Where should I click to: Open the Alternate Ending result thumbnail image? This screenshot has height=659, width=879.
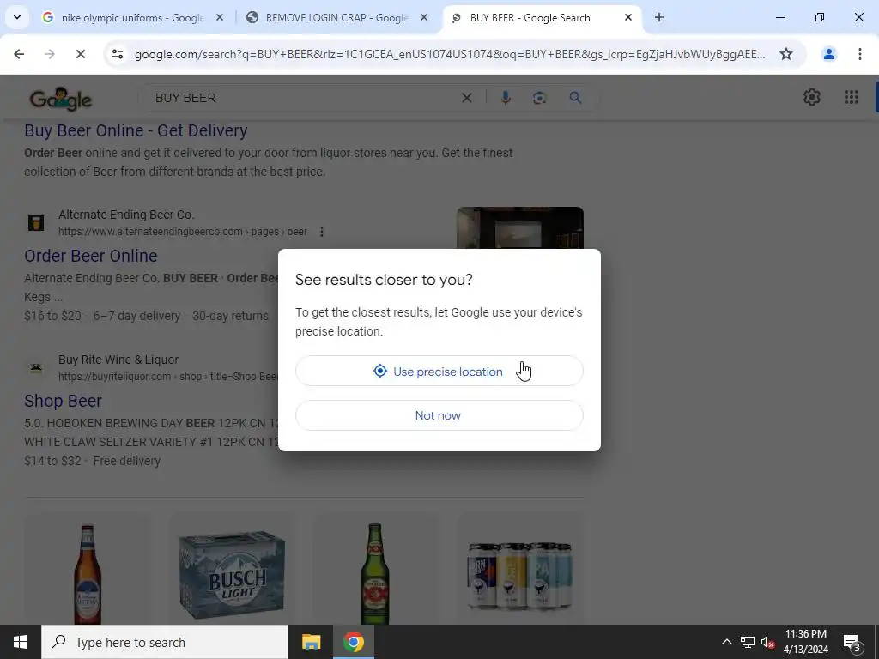(x=519, y=227)
